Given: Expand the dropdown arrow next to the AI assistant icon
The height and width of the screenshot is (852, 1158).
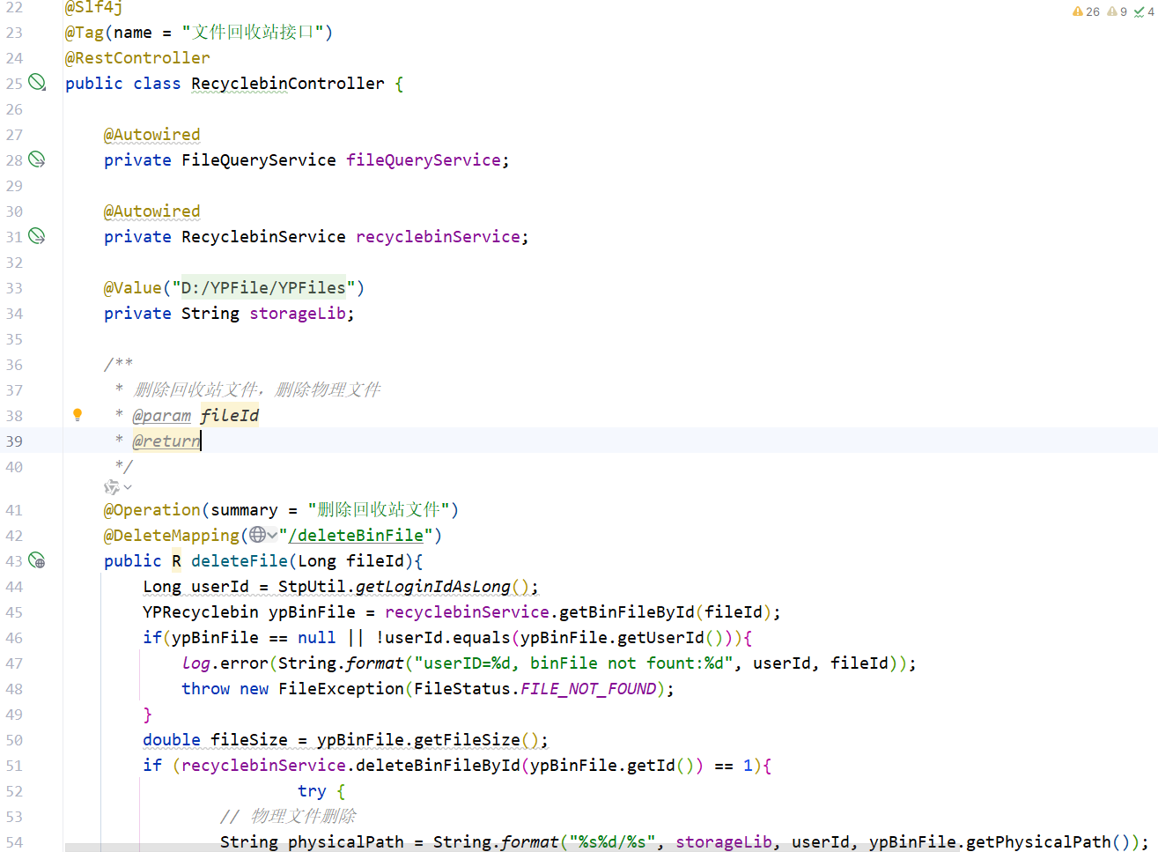Looking at the screenshot, I should (x=128, y=487).
